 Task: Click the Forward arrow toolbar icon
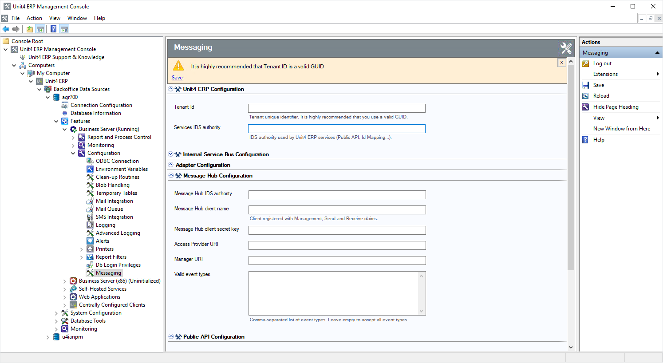click(x=16, y=29)
